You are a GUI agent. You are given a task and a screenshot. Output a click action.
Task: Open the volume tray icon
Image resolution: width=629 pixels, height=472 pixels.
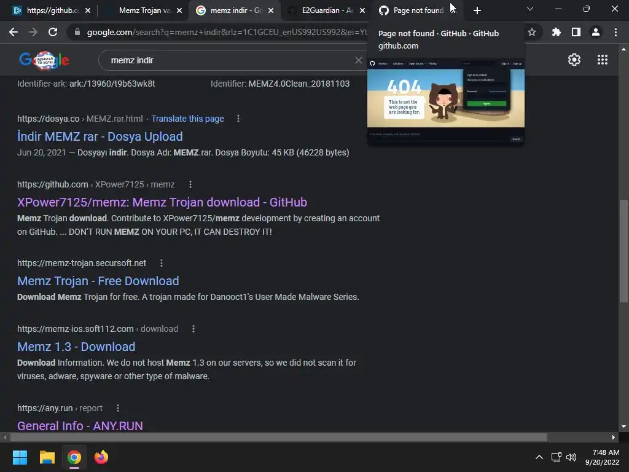tap(571, 457)
